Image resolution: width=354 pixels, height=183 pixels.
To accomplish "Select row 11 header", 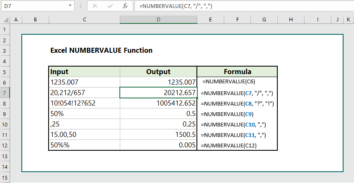I will 5,135.
